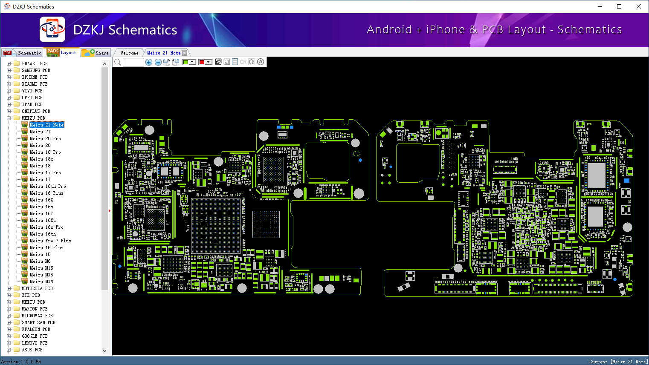Image resolution: width=649 pixels, height=365 pixels.
Task: Select the SMARTISAN PCB folder label
Action: click(38, 322)
